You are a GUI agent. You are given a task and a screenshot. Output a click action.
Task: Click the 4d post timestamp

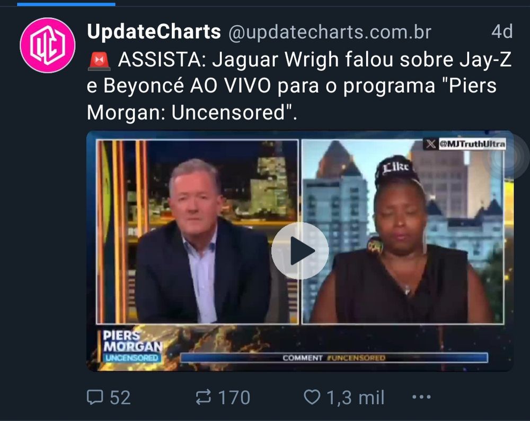[502, 31]
